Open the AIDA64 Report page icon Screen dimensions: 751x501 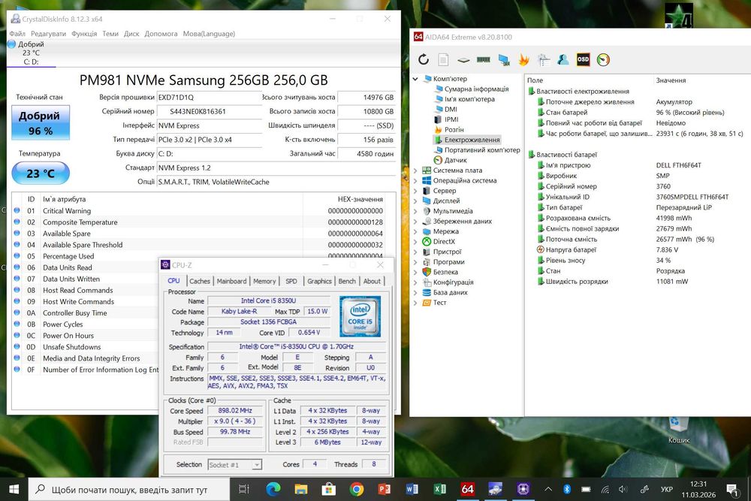444,59
